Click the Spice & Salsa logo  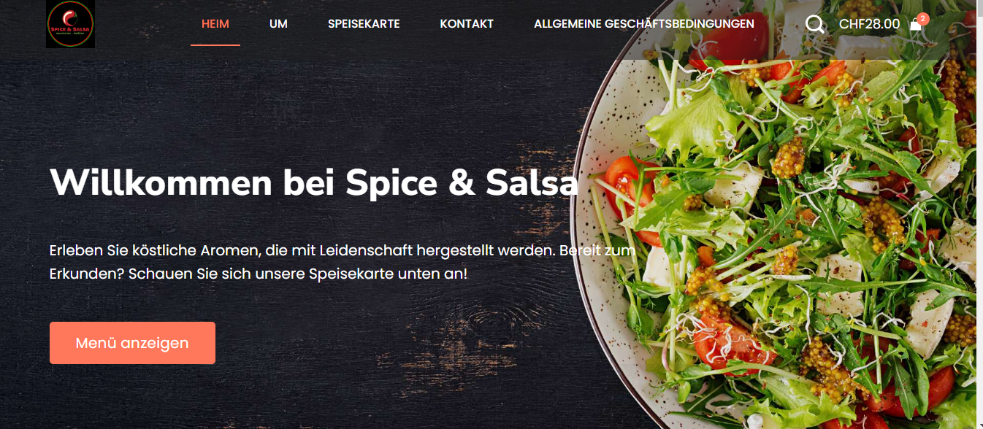pos(70,24)
